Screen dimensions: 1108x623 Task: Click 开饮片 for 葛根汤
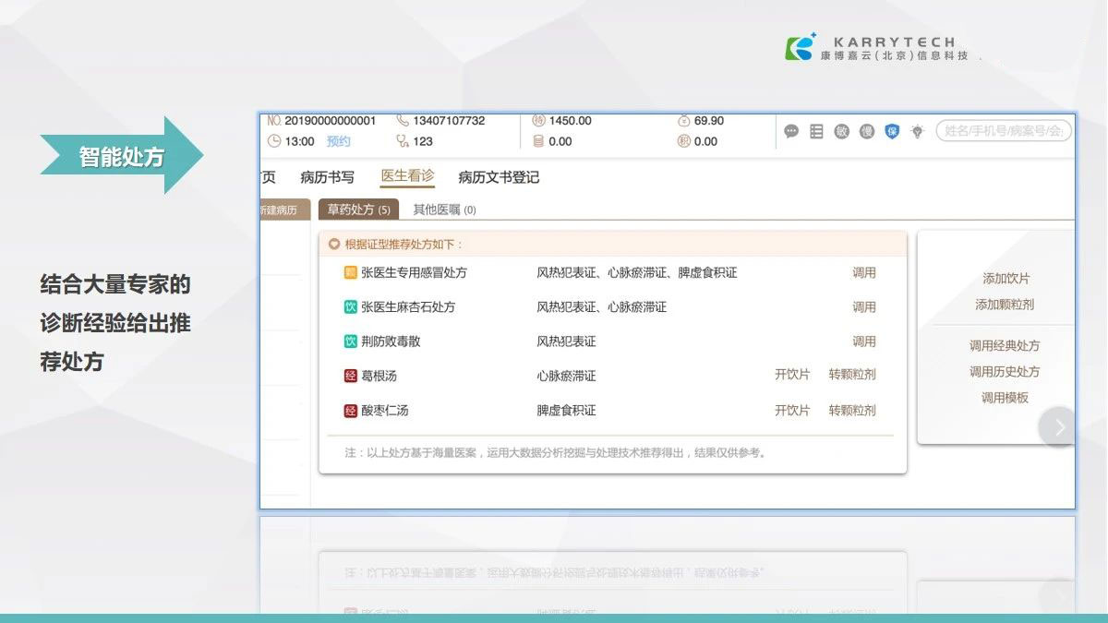791,375
